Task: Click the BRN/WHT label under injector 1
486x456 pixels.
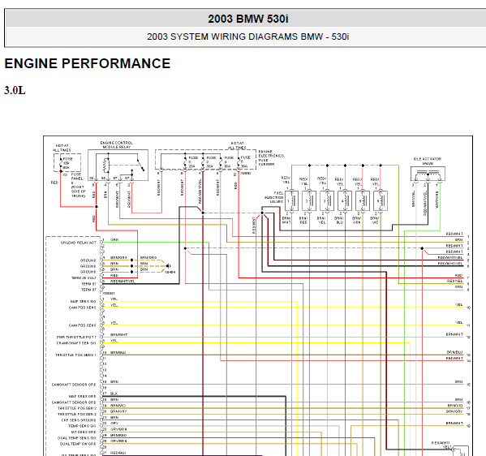Action: point(286,221)
